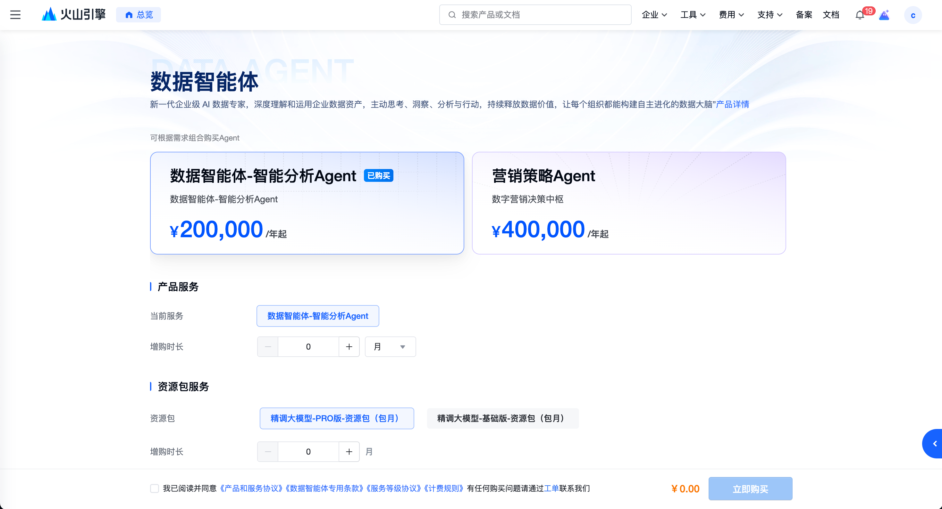
Task: Click the purple AI assistant icon
Action: 884,15
